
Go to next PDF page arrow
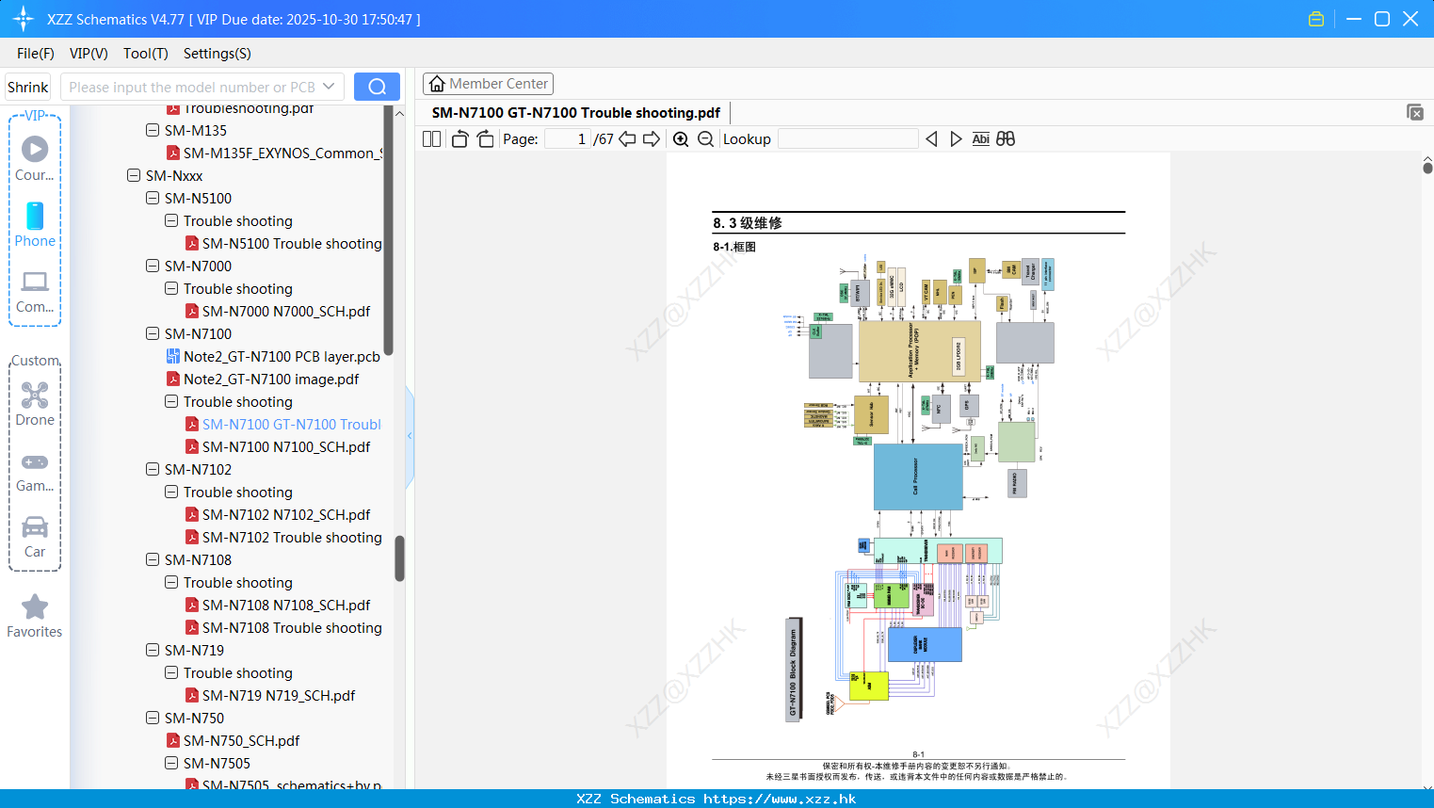[652, 139]
